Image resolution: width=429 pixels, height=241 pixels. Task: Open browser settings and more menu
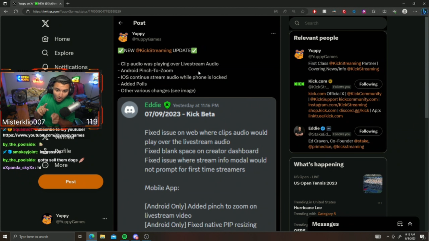pyautogui.click(x=415, y=11)
